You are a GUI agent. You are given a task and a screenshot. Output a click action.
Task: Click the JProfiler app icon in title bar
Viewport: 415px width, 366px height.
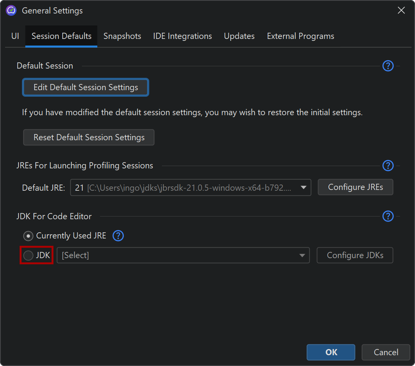point(11,11)
